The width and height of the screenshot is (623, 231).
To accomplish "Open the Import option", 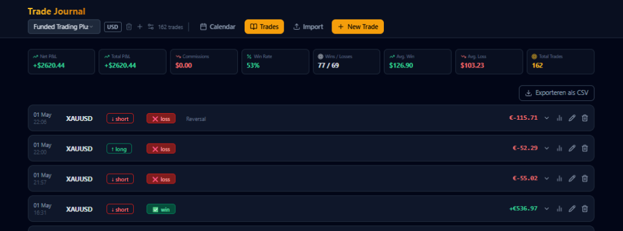I will point(308,27).
